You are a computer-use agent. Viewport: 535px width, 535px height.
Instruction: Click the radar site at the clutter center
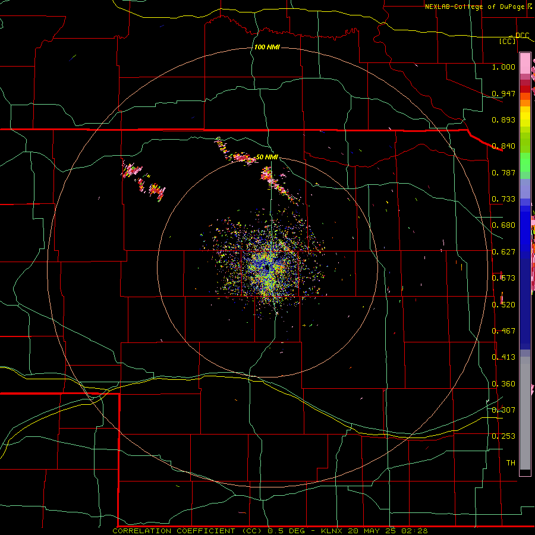click(266, 267)
